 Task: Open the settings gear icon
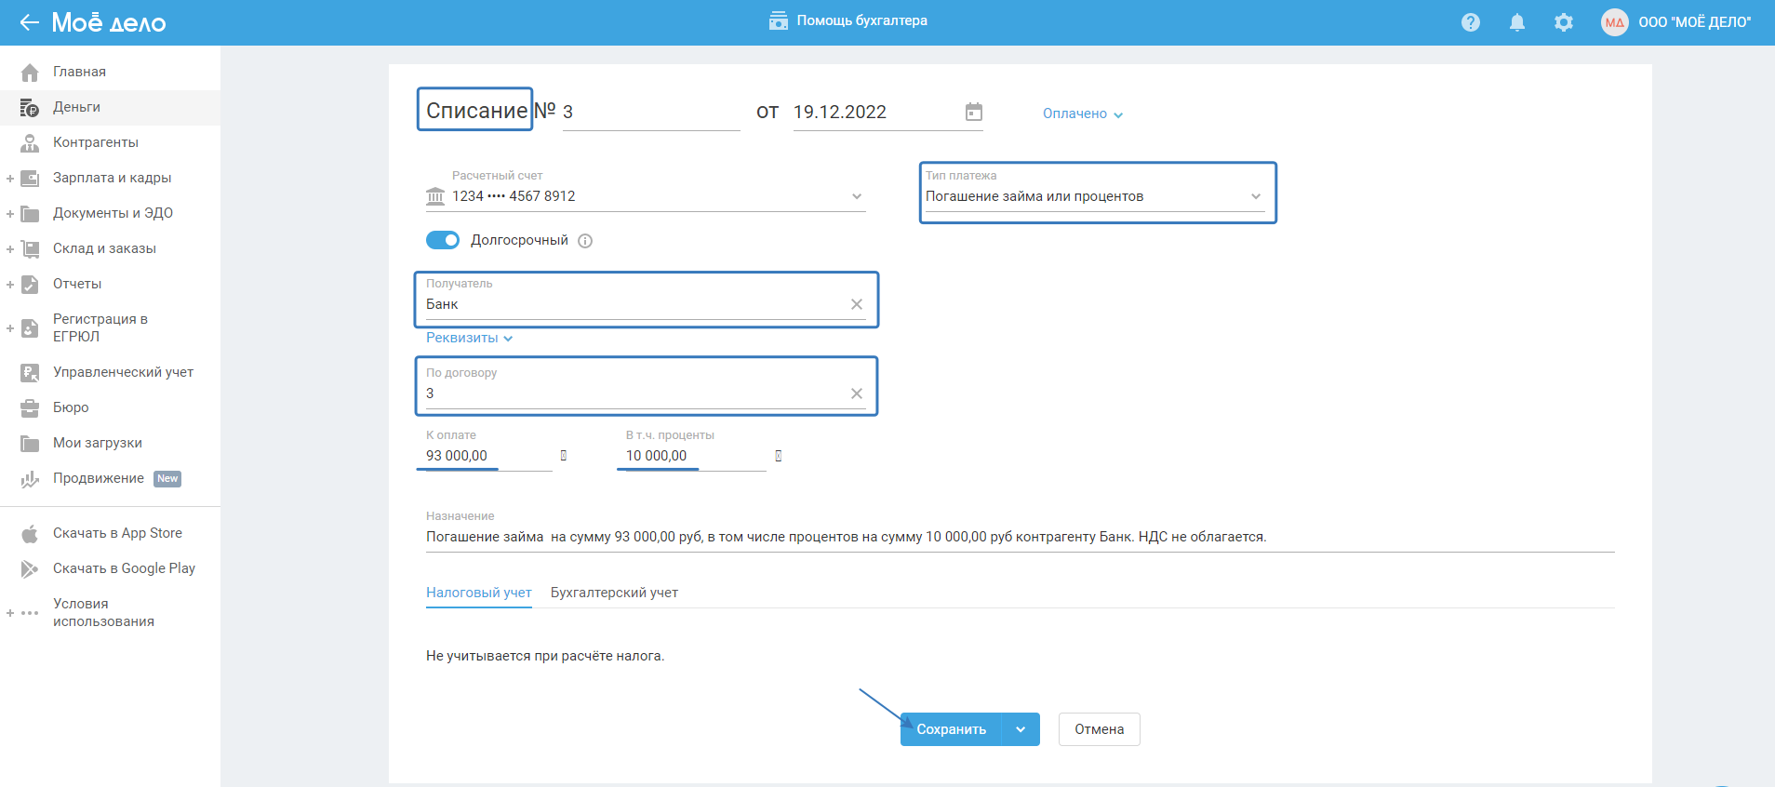point(1564,22)
